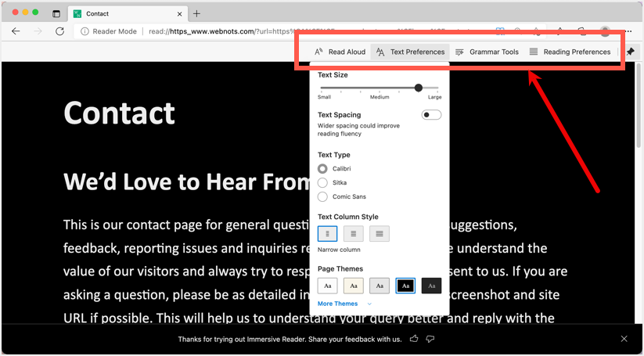Click the thumbs up feedback icon
The height and width of the screenshot is (356, 644).
click(x=414, y=339)
